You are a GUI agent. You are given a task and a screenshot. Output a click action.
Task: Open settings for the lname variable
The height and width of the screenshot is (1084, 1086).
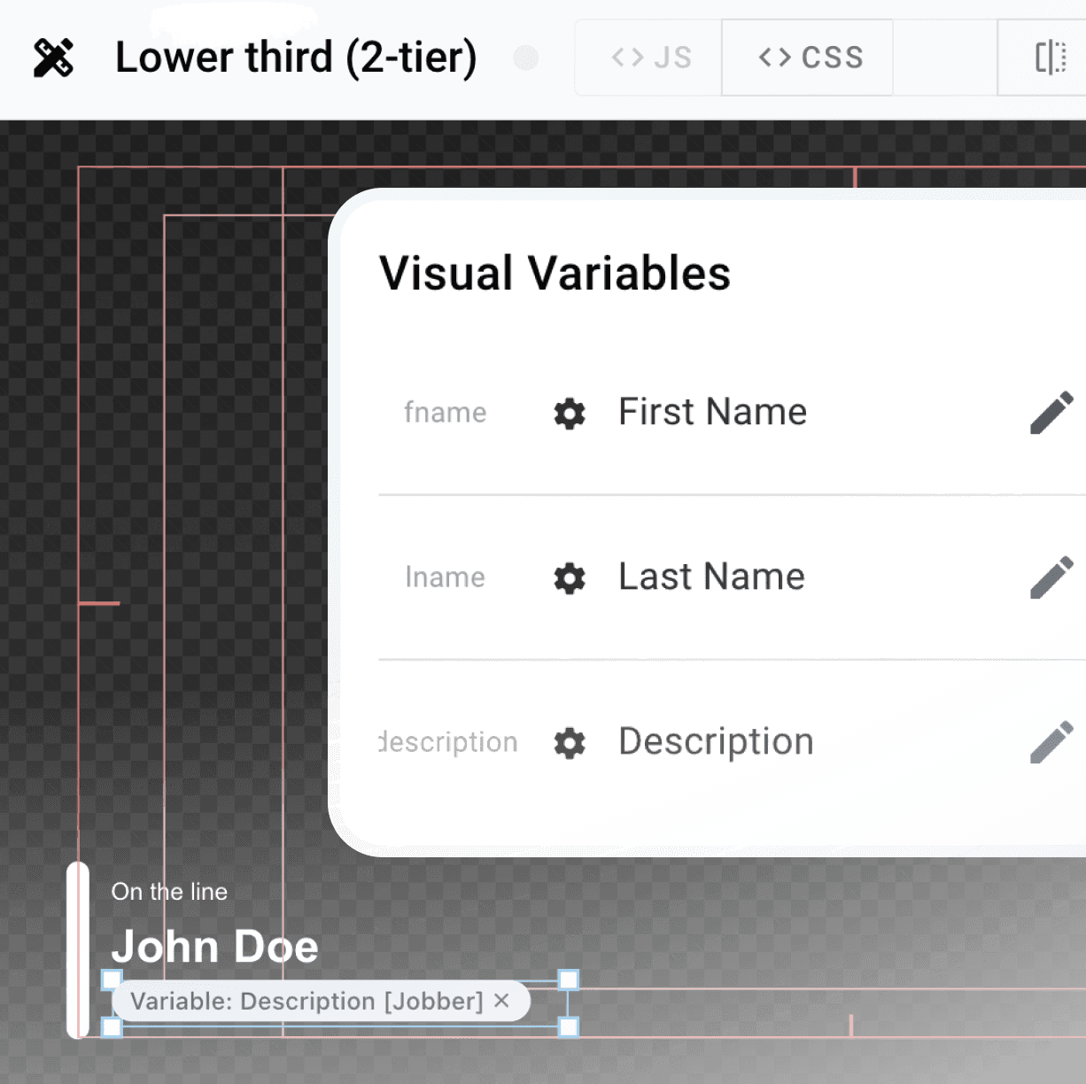point(569,578)
